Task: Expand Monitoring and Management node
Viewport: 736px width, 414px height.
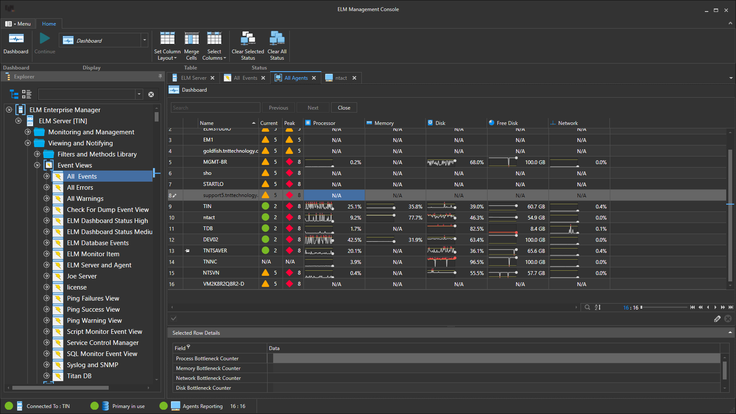Action: (28, 132)
